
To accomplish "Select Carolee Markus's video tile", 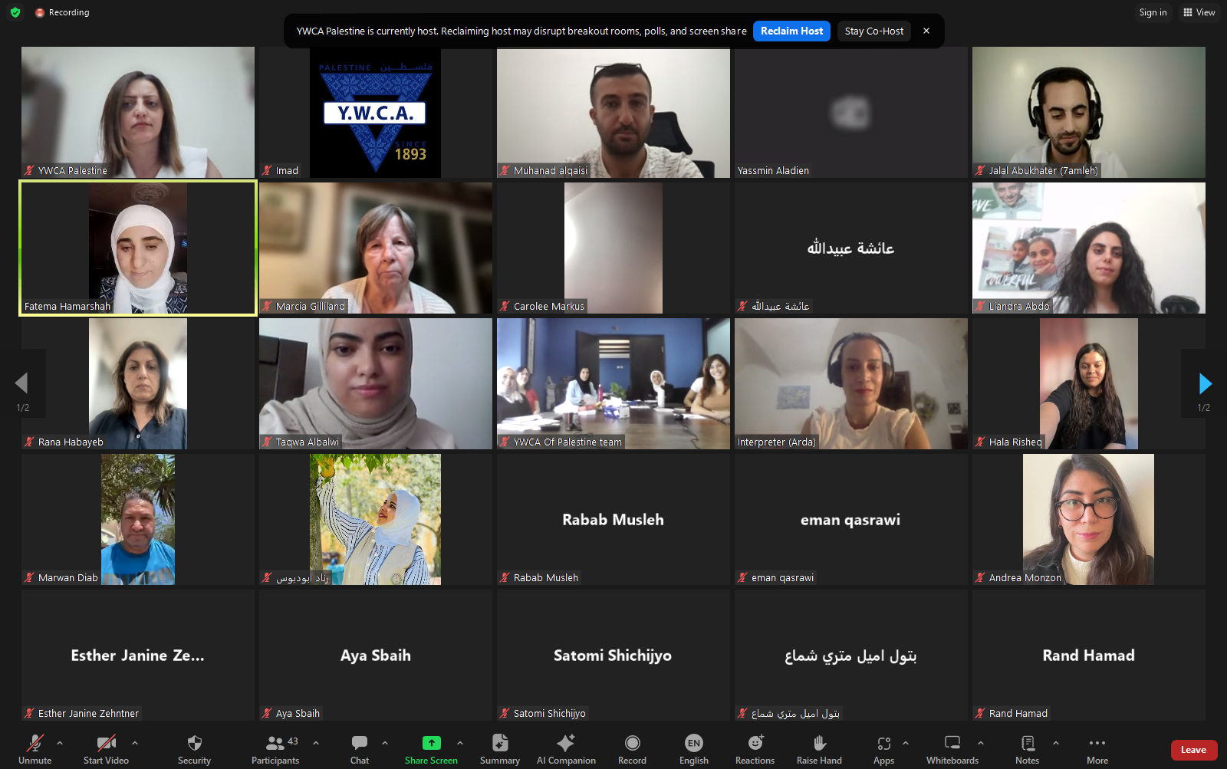I will (x=613, y=248).
